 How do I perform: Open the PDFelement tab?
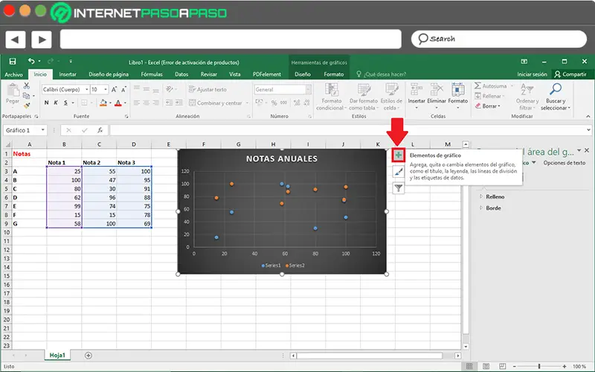267,74
